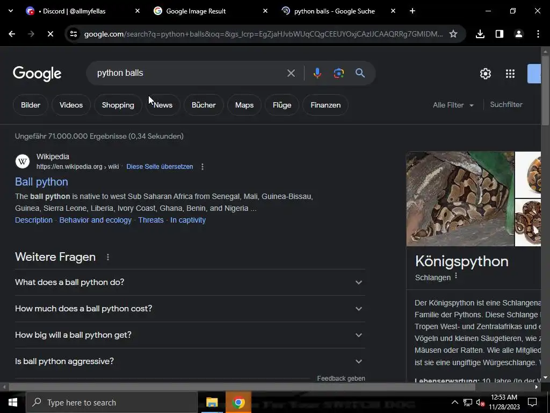550x413 pixels.
Task: Click the address bar URL
Action: 263,34
